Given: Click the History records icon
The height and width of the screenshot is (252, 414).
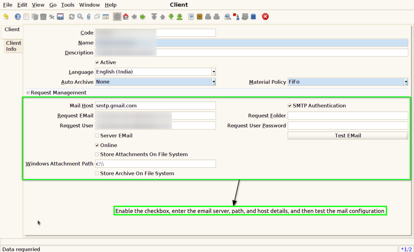Looking at the screenshot, I should click(117, 17).
